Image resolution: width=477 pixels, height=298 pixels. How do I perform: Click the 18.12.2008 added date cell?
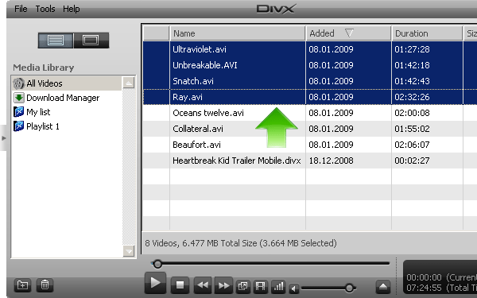pyautogui.click(x=331, y=161)
